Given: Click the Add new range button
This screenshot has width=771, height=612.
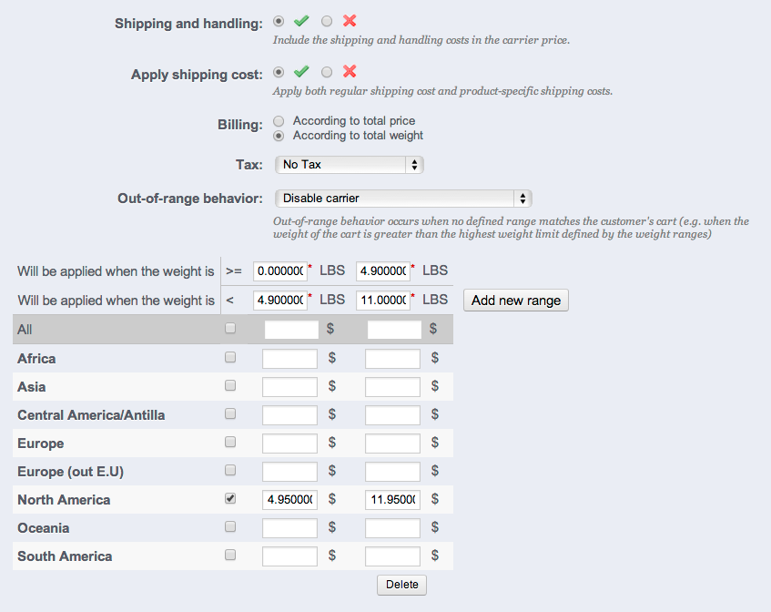Looking at the screenshot, I should click(x=516, y=300).
